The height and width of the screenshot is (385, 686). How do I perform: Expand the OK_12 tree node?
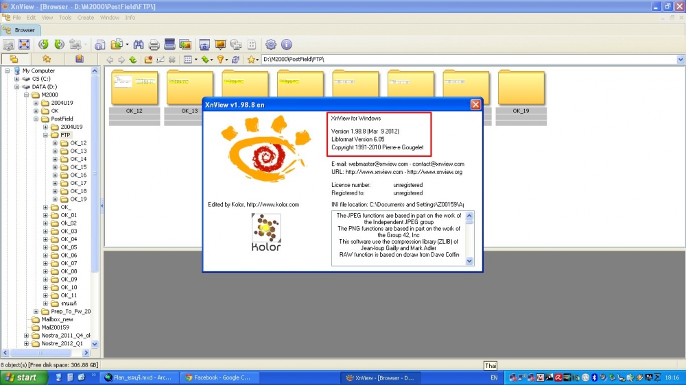(x=55, y=143)
